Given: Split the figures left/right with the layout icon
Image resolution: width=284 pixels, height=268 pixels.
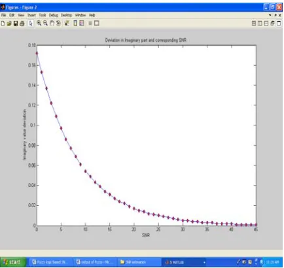Looking at the screenshot, I should (260, 24).
